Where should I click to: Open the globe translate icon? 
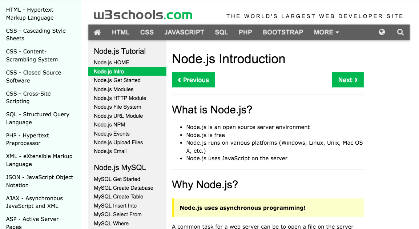click(382, 32)
